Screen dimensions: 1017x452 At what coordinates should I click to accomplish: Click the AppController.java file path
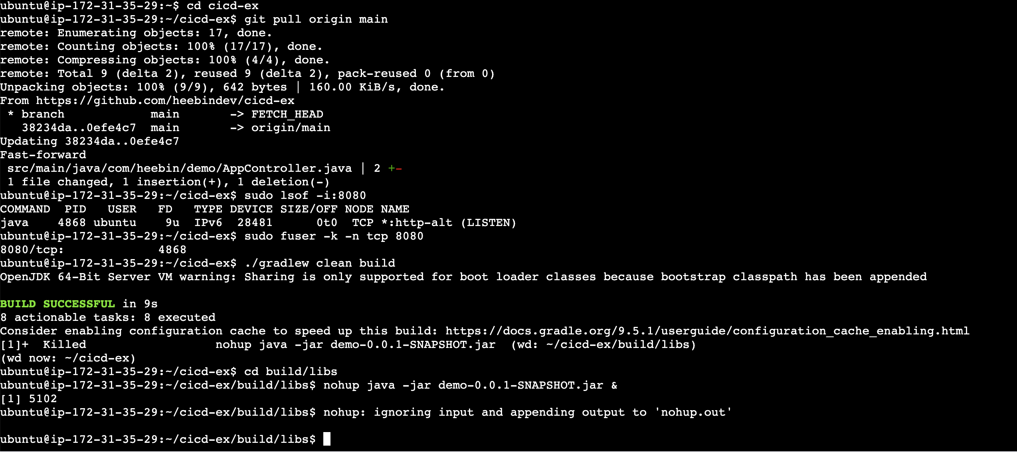coord(180,168)
